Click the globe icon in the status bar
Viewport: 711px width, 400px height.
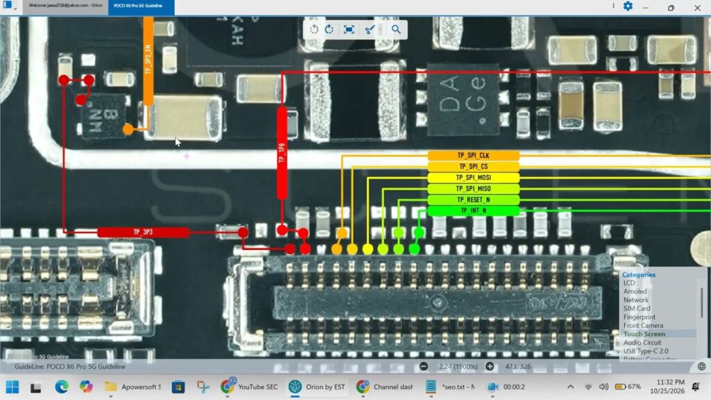[x=701, y=367]
